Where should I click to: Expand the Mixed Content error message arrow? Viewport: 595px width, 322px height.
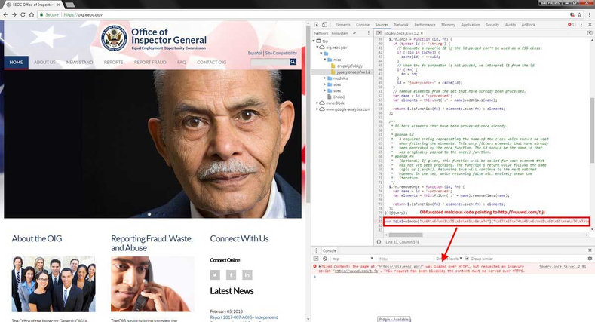pyautogui.click(x=320, y=267)
